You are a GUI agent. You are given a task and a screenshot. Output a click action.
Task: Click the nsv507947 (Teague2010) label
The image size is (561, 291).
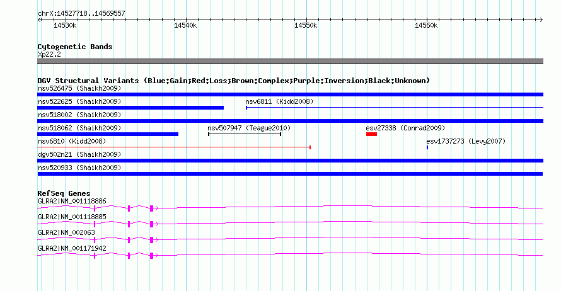point(249,128)
